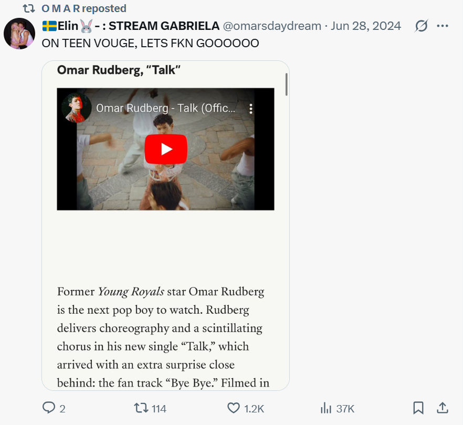The image size is (463, 425).
Task: Click the Jun 28, 2024 timestamp
Action: (x=366, y=26)
